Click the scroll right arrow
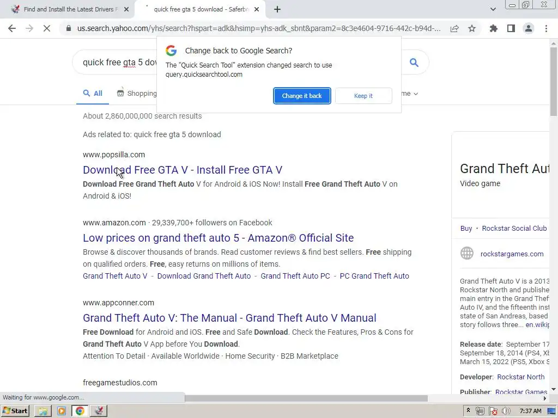The height and width of the screenshot is (418, 558). pyautogui.click(x=545, y=398)
